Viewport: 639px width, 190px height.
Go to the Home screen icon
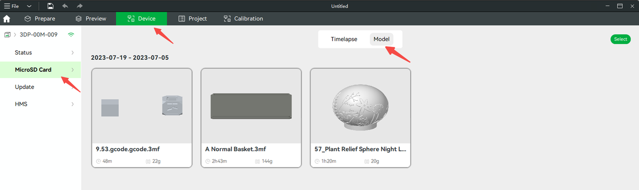(7, 19)
